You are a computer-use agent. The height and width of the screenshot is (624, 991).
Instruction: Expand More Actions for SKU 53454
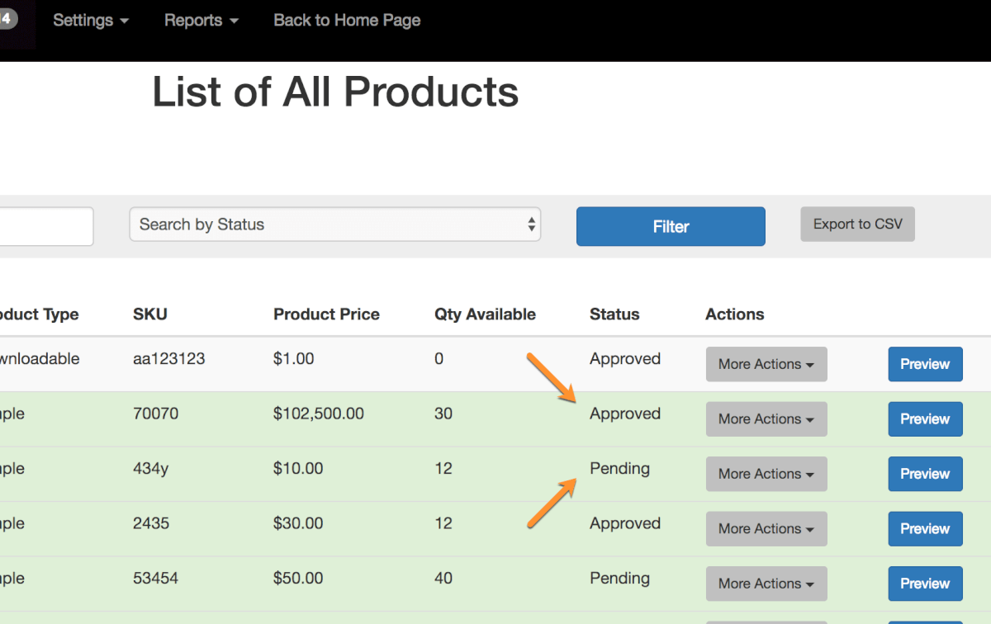[x=766, y=584]
